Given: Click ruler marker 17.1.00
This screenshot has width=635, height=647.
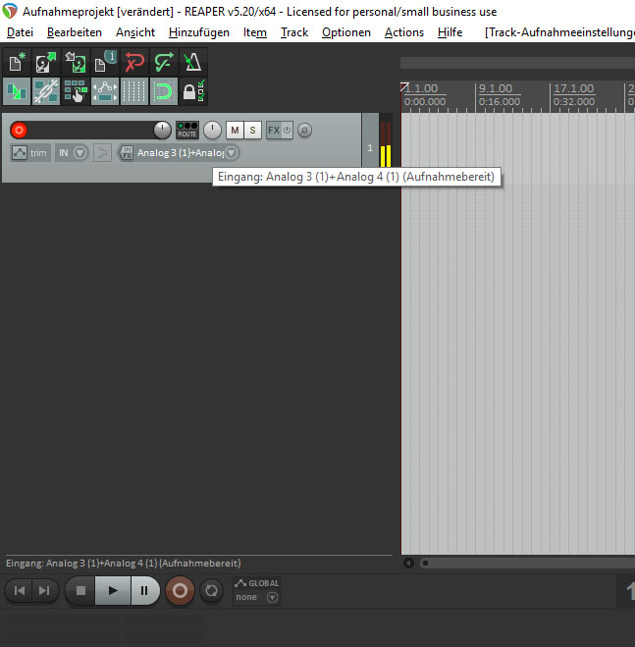Looking at the screenshot, I should pos(573,88).
